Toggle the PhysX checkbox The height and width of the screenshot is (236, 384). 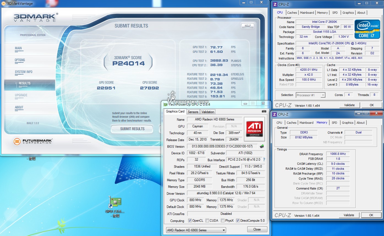click(x=222, y=221)
